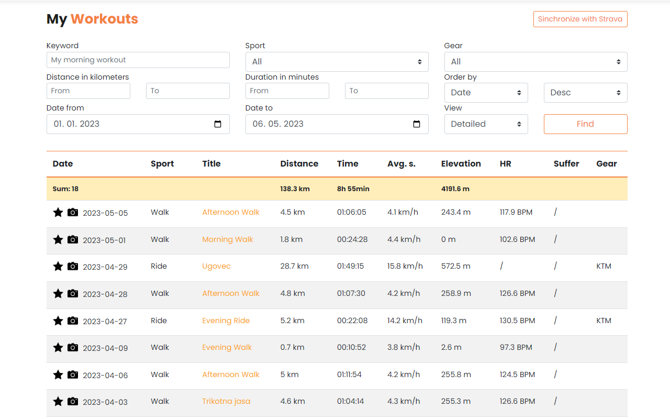Click Sinchronize with Strava button

pyautogui.click(x=580, y=19)
